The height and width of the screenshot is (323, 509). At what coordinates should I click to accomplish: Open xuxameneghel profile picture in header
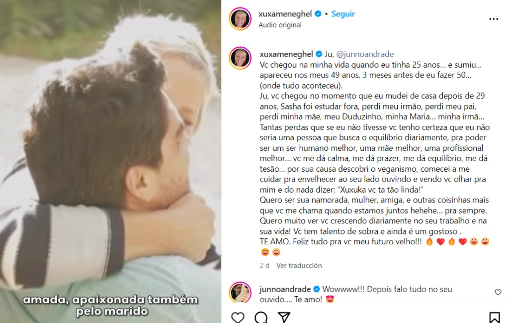[240, 19]
